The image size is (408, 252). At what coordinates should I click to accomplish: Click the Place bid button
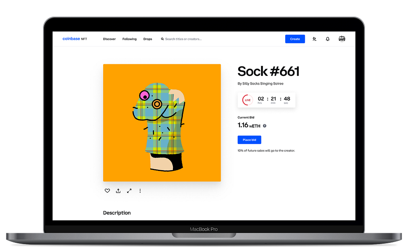pyautogui.click(x=249, y=140)
